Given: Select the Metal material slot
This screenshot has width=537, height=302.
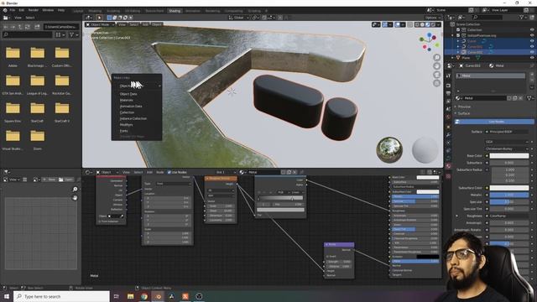Looking at the screenshot, I should pyautogui.click(x=491, y=75).
